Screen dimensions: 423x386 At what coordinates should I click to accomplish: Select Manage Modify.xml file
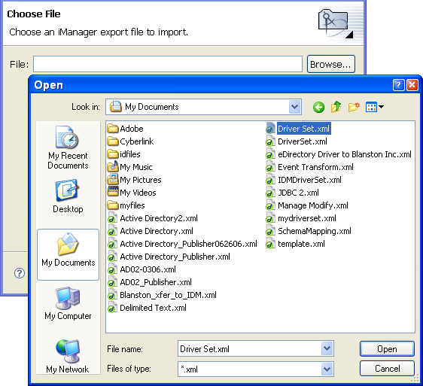(x=307, y=205)
